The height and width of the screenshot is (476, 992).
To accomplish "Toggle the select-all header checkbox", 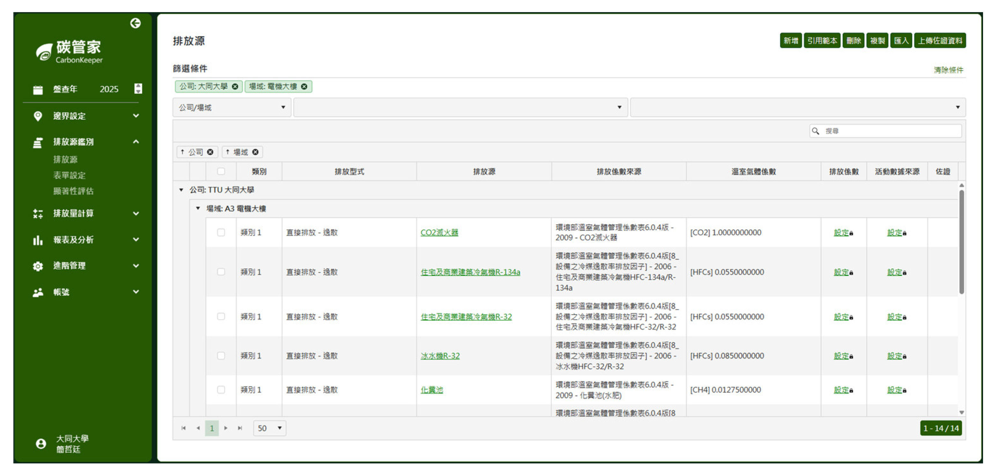I will (221, 171).
